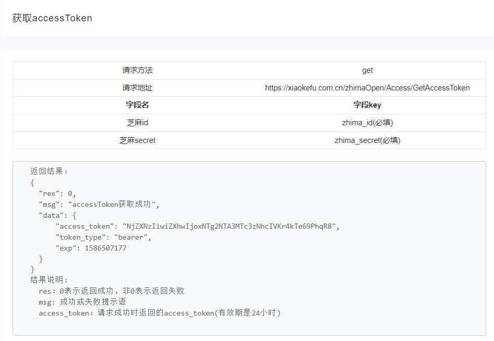The height and width of the screenshot is (341, 494).
Task: Click the GetAccessToken request URL
Action: pos(368,88)
